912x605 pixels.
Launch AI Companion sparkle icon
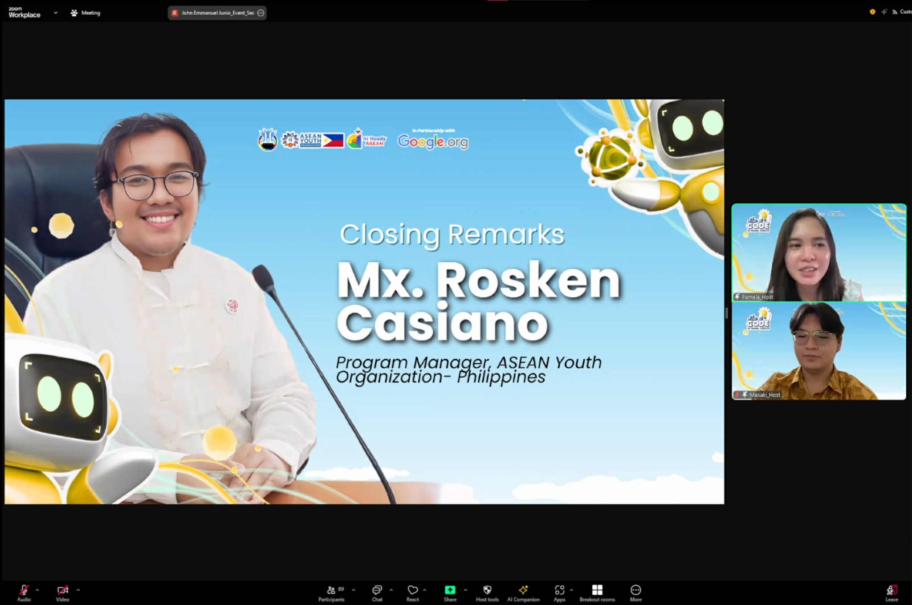[x=523, y=590]
